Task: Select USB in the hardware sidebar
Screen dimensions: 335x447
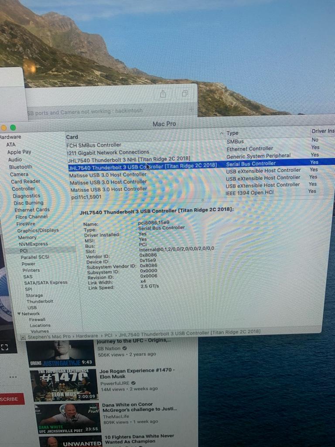Action: 32,307
